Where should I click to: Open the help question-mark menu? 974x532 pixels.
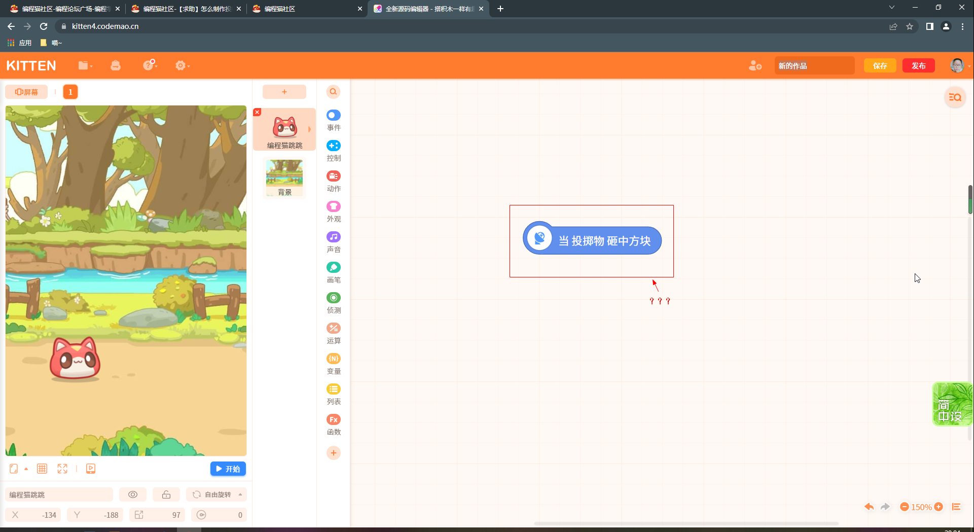pos(150,65)
